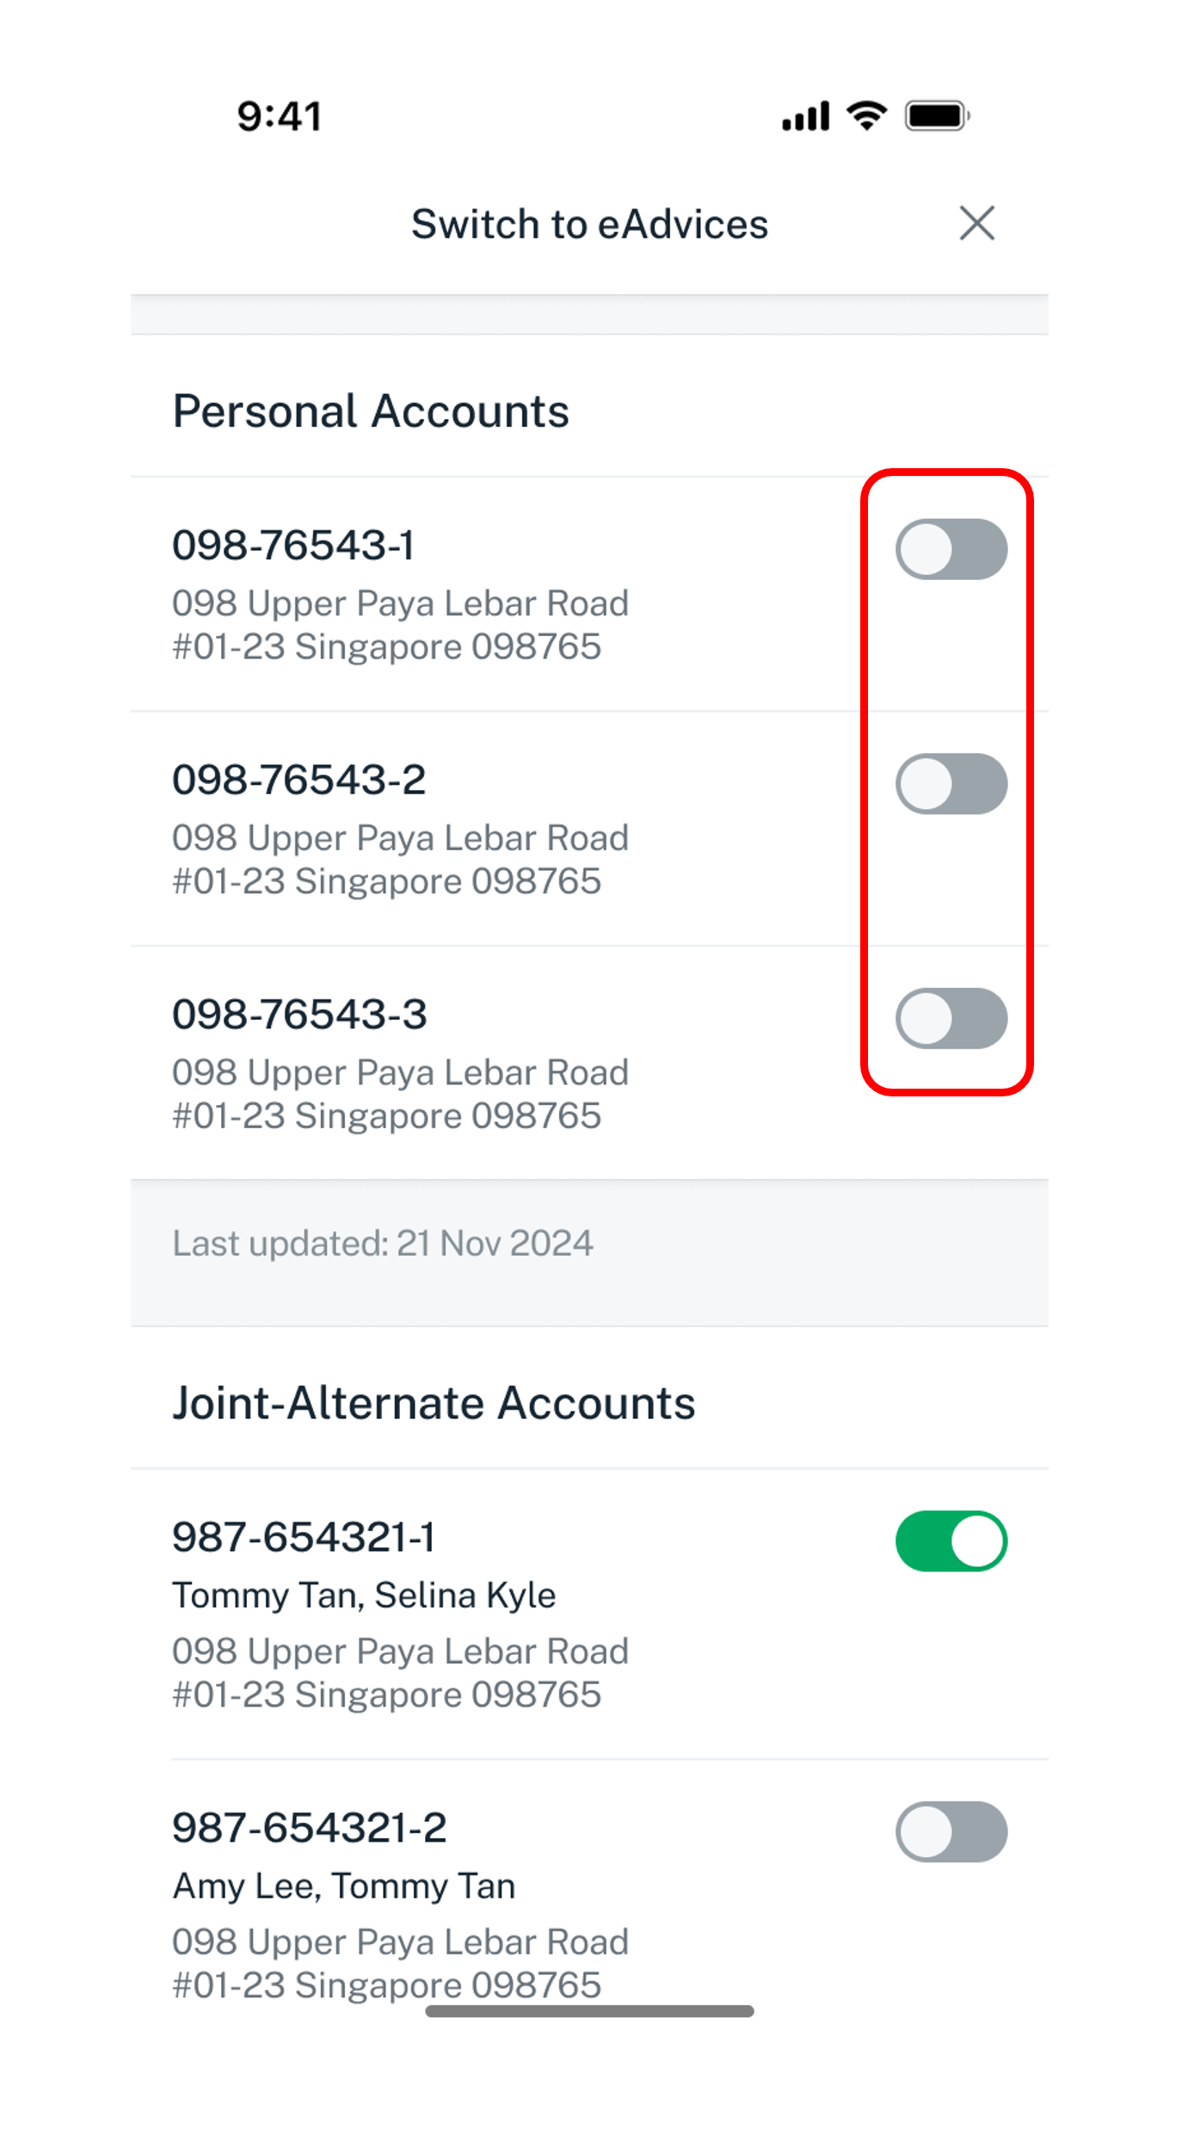
Task: Tap Last updated: 21 Nov 2024 text
Action: tap(383, 1243)
